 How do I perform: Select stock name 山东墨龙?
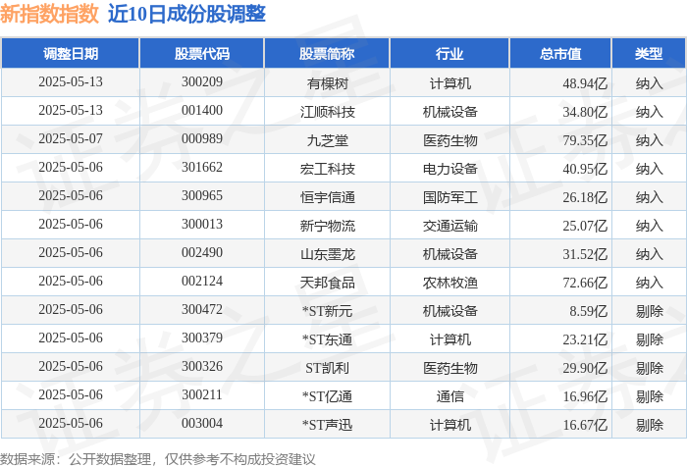[327, 254]
